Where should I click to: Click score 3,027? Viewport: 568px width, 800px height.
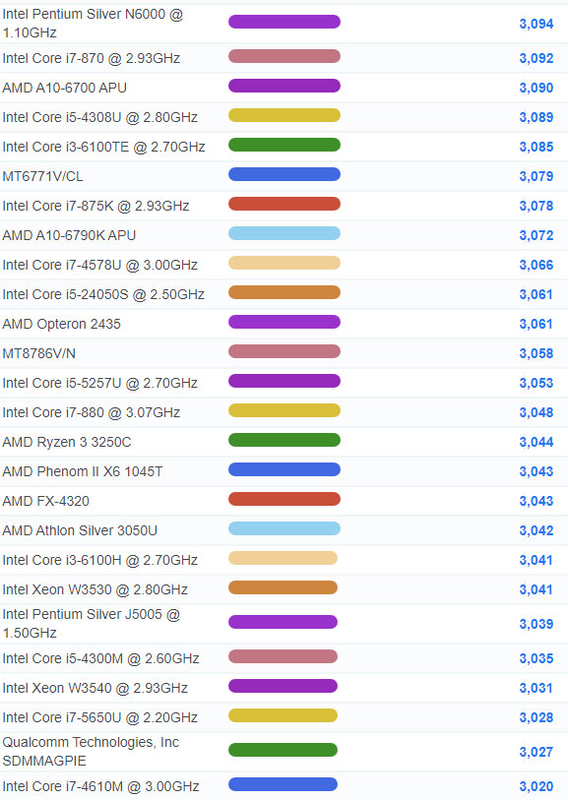536,752
